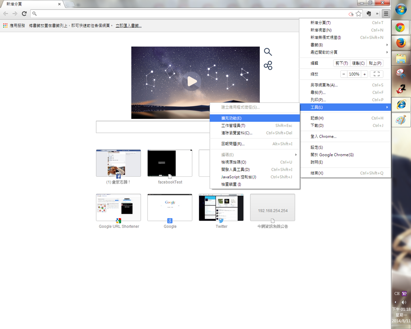Click the doodle search magnifier icon
Viewport: 411px width, 329px height.
point(268,52)
